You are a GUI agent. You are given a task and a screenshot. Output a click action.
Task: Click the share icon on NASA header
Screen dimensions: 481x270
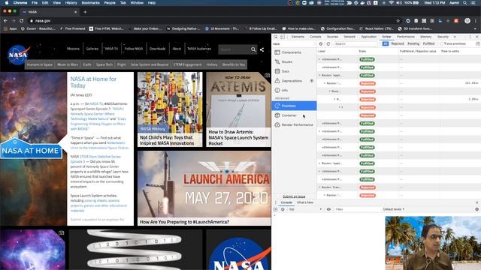262,49
